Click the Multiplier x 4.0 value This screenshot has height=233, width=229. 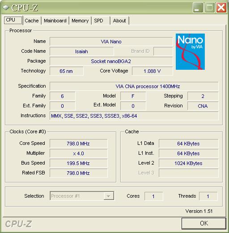tap(78, 153)
